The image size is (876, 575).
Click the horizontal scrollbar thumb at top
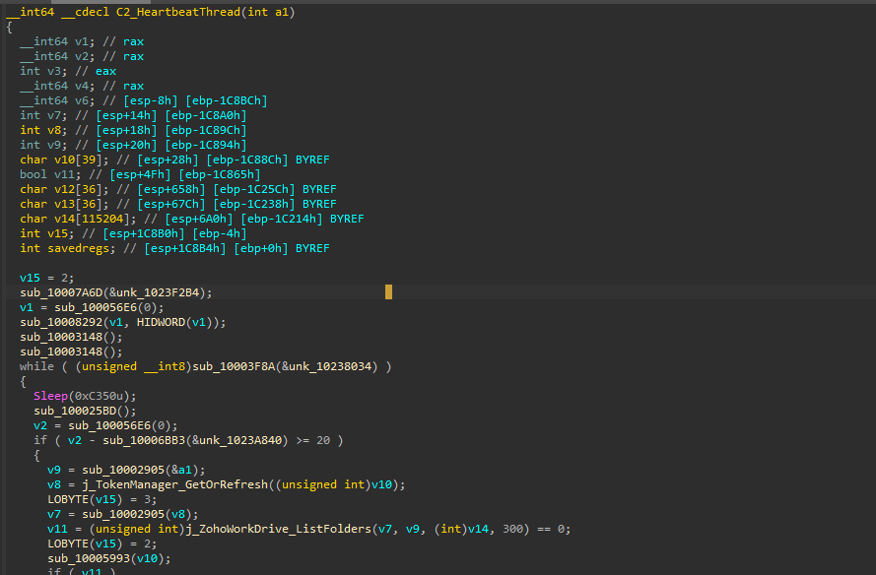(101, 2)
